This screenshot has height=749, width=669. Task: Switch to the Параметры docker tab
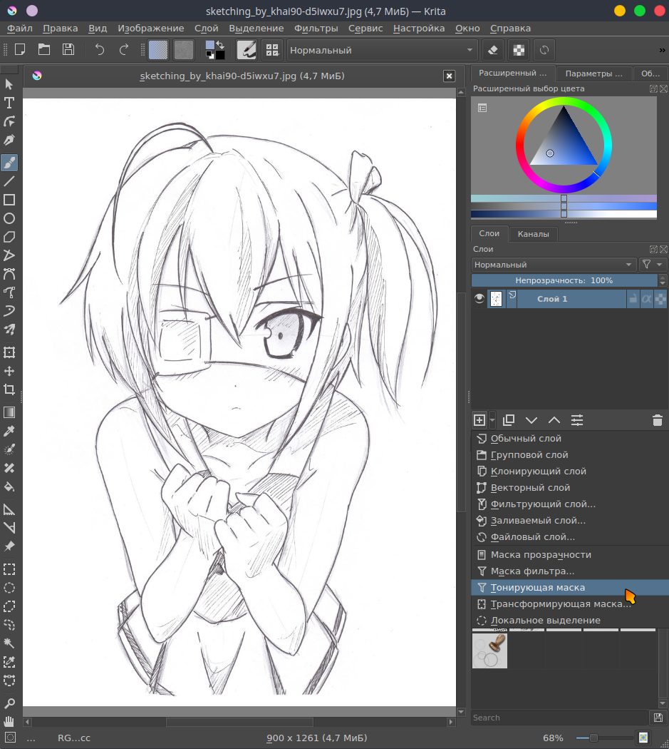[x=593, y=73]
